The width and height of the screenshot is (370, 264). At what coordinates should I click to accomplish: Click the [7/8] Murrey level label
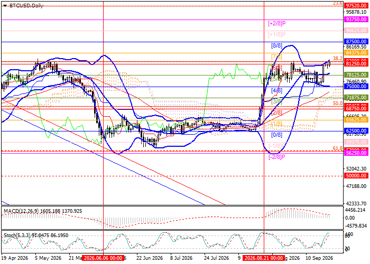(x=276, y=57)
